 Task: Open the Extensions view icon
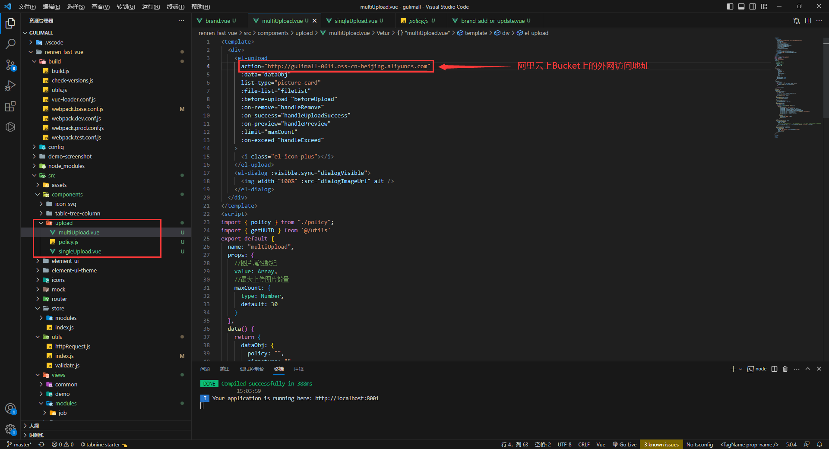coord(10,106)
